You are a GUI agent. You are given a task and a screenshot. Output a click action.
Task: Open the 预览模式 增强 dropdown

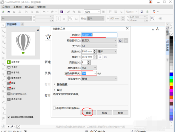pos(99,79)
